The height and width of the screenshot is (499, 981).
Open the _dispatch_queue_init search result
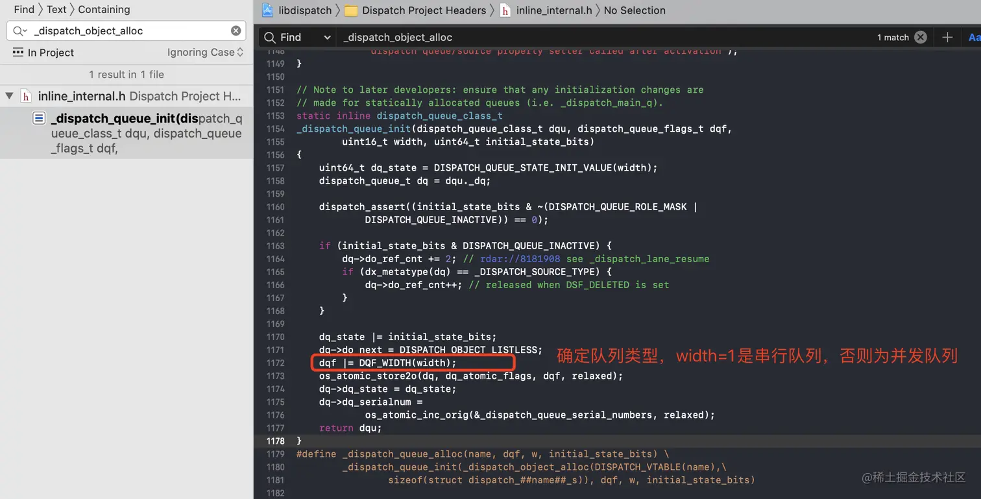click(127, 133)
